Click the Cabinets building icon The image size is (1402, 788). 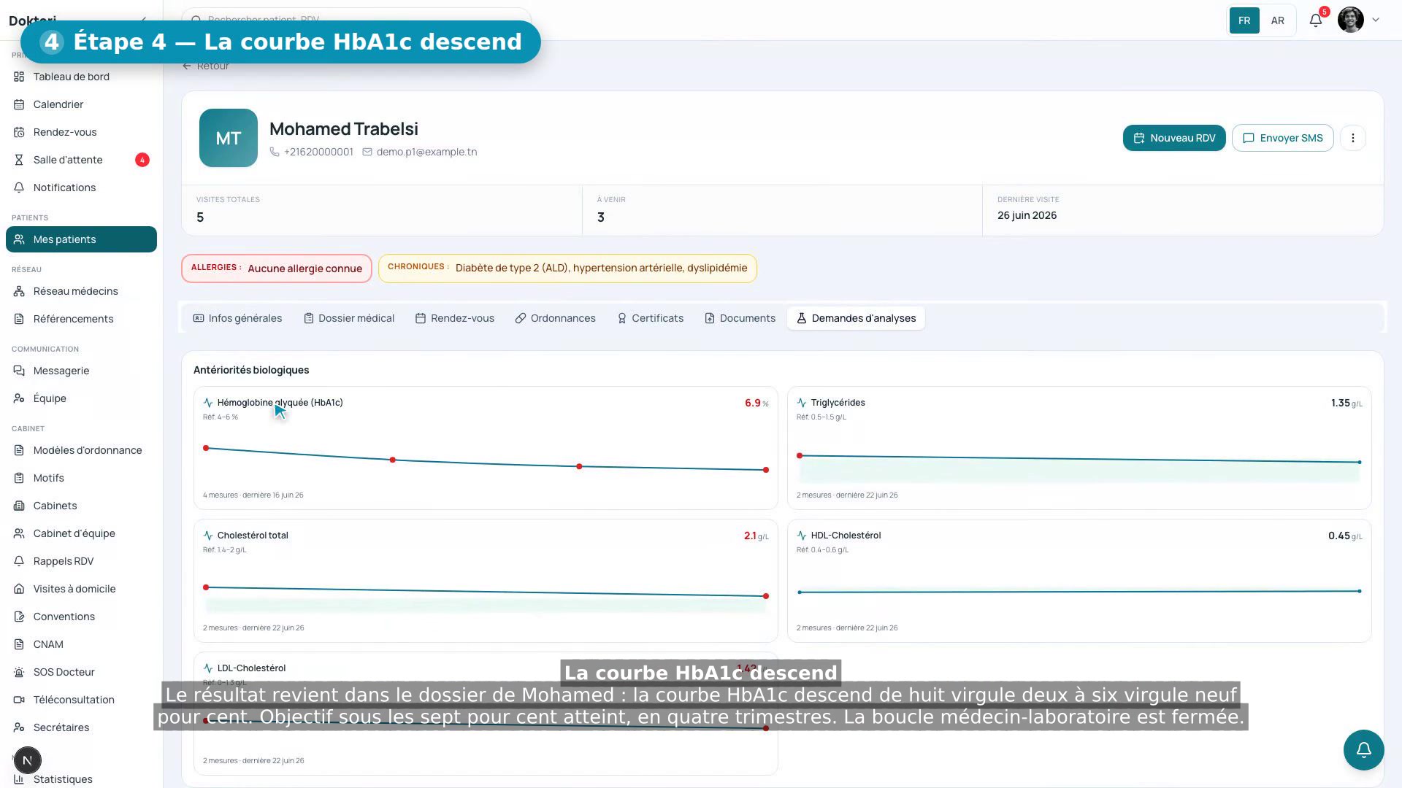click(x=19, y=506)
